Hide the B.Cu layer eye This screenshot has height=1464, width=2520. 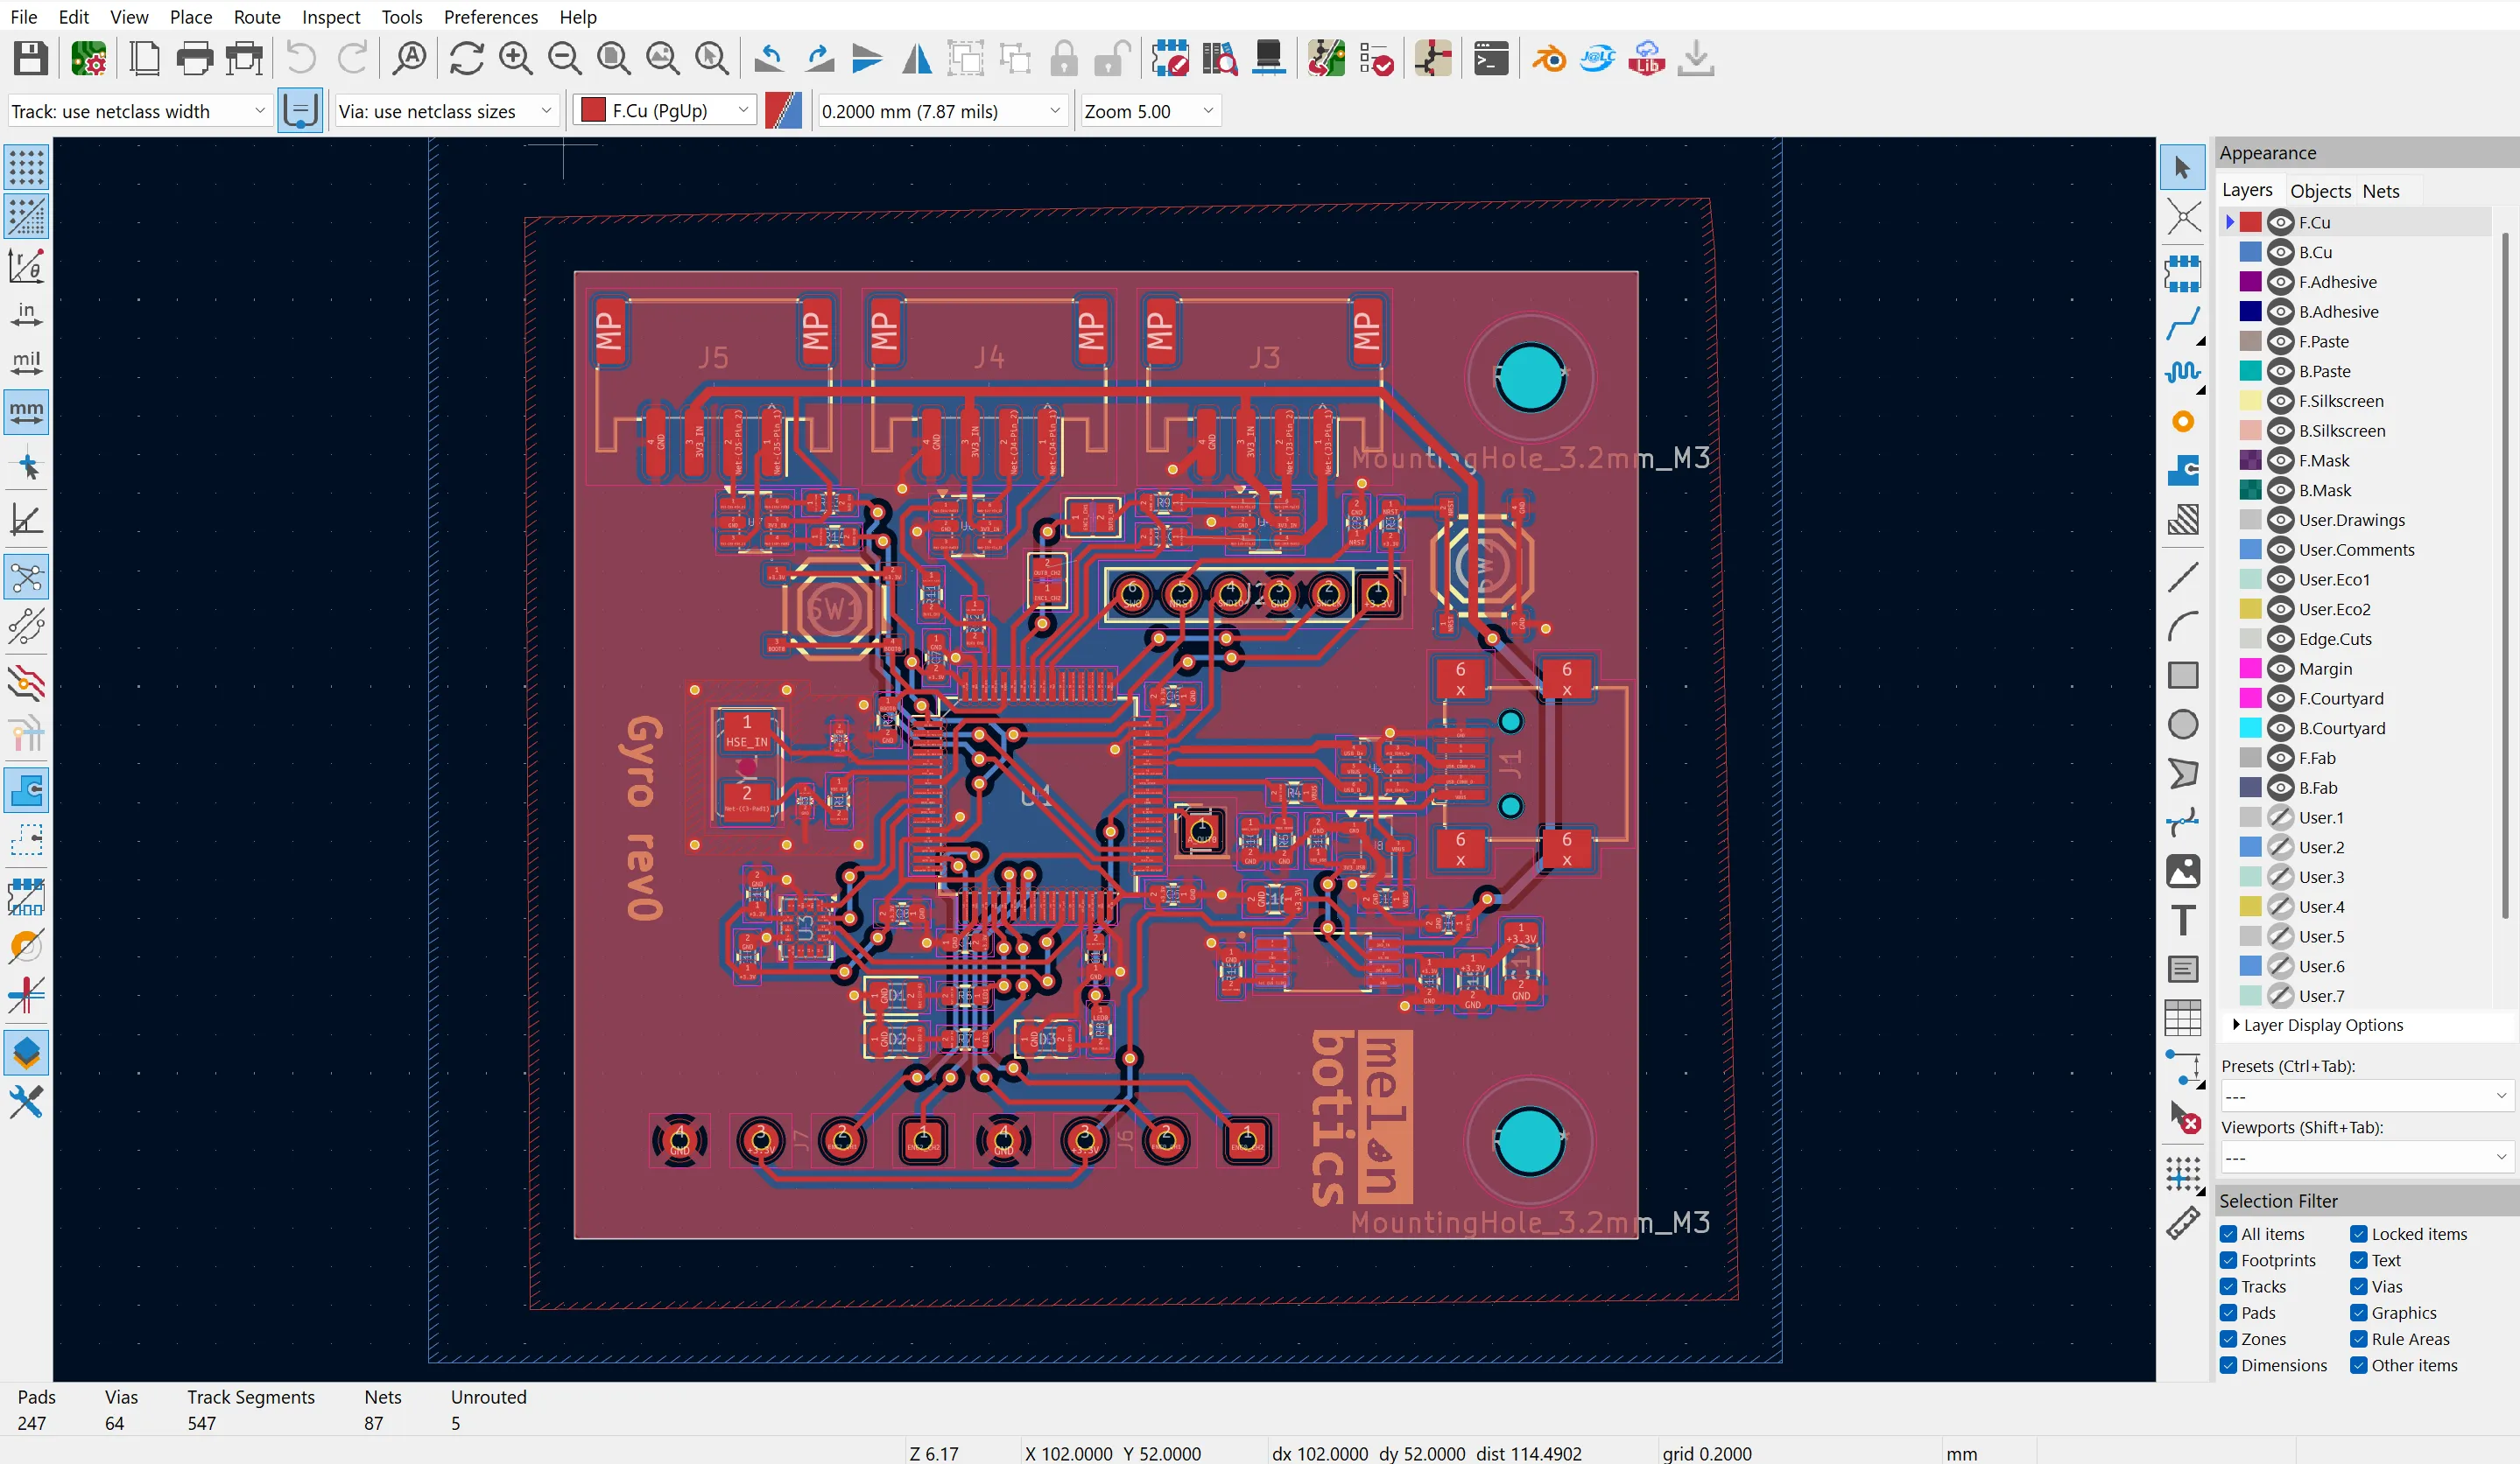(2280, 252)
